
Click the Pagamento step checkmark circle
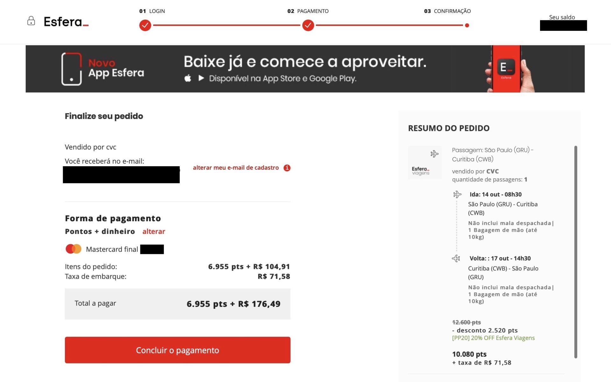pos(308,25)
